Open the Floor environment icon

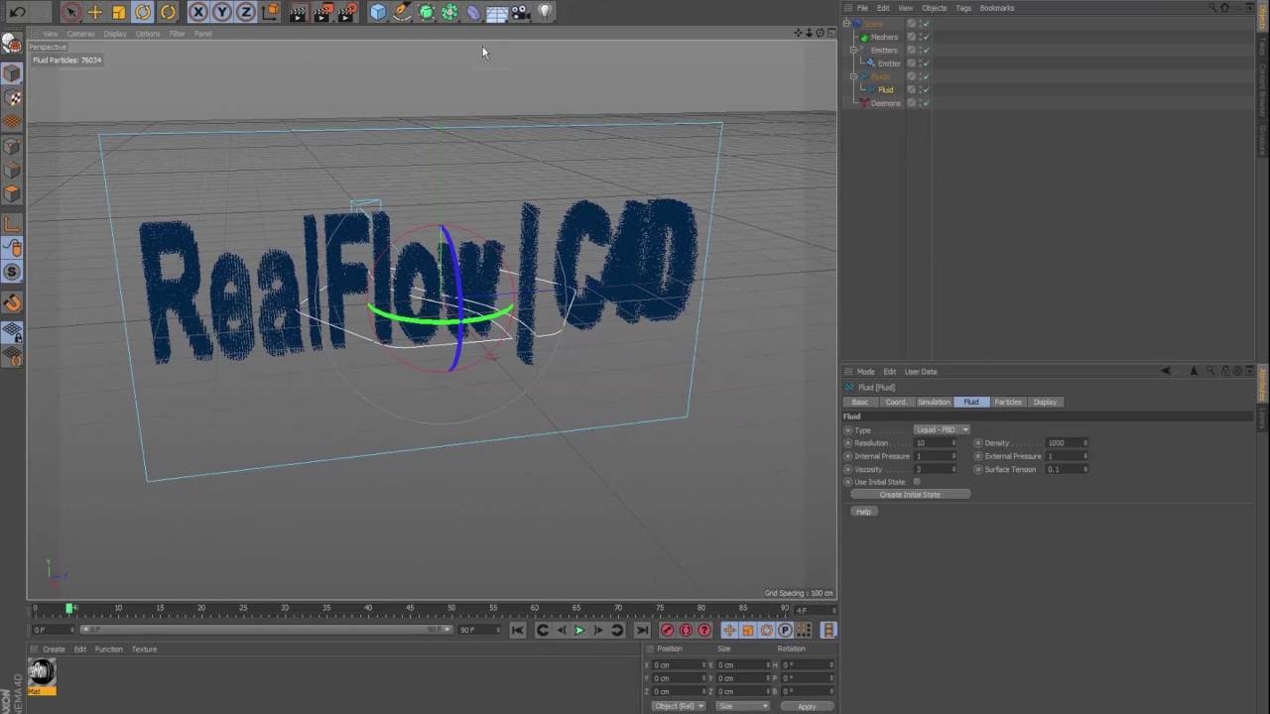497,12
